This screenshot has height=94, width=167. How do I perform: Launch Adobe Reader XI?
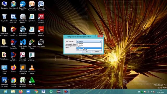coord(41,31)
